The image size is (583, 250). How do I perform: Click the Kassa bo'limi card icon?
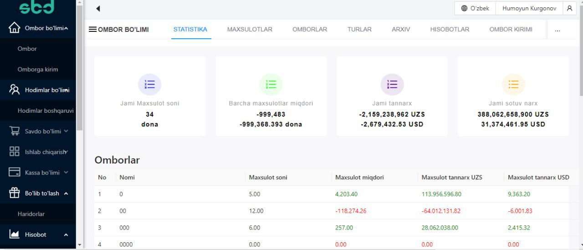point(15,172)
